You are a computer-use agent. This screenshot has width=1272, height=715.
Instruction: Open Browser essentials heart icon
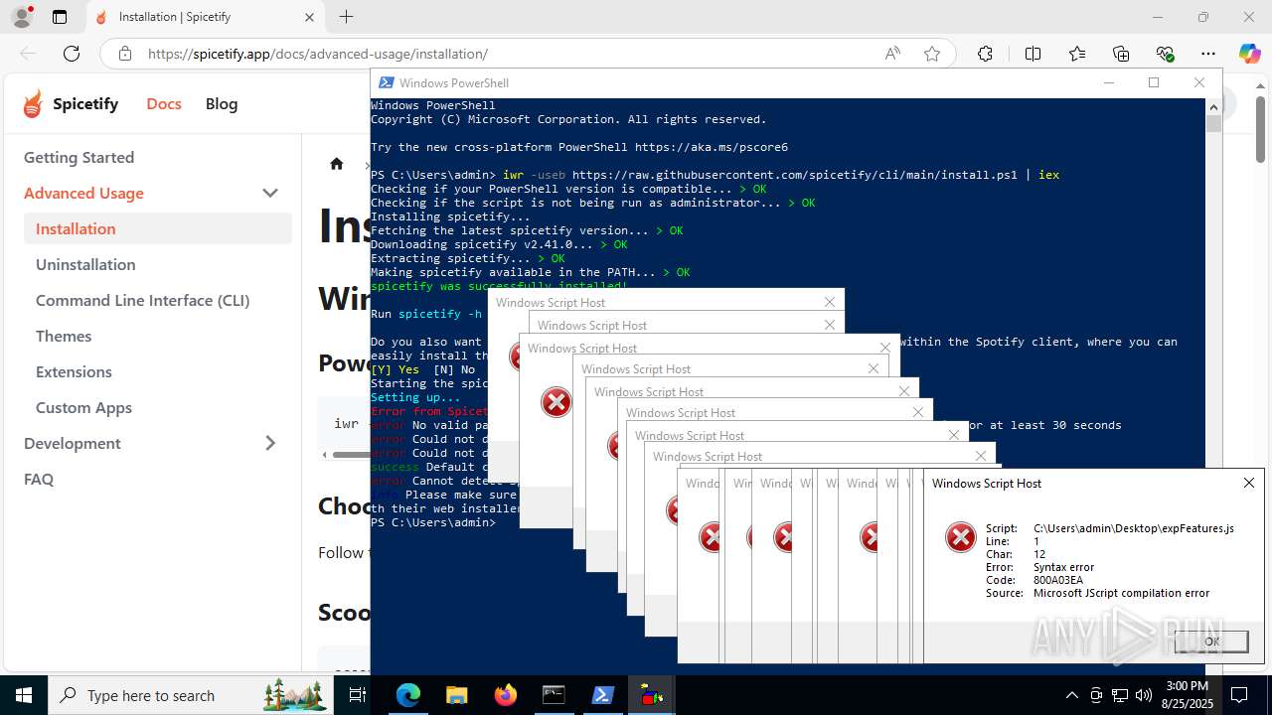pyautogui.click(x=1165, y=54)
